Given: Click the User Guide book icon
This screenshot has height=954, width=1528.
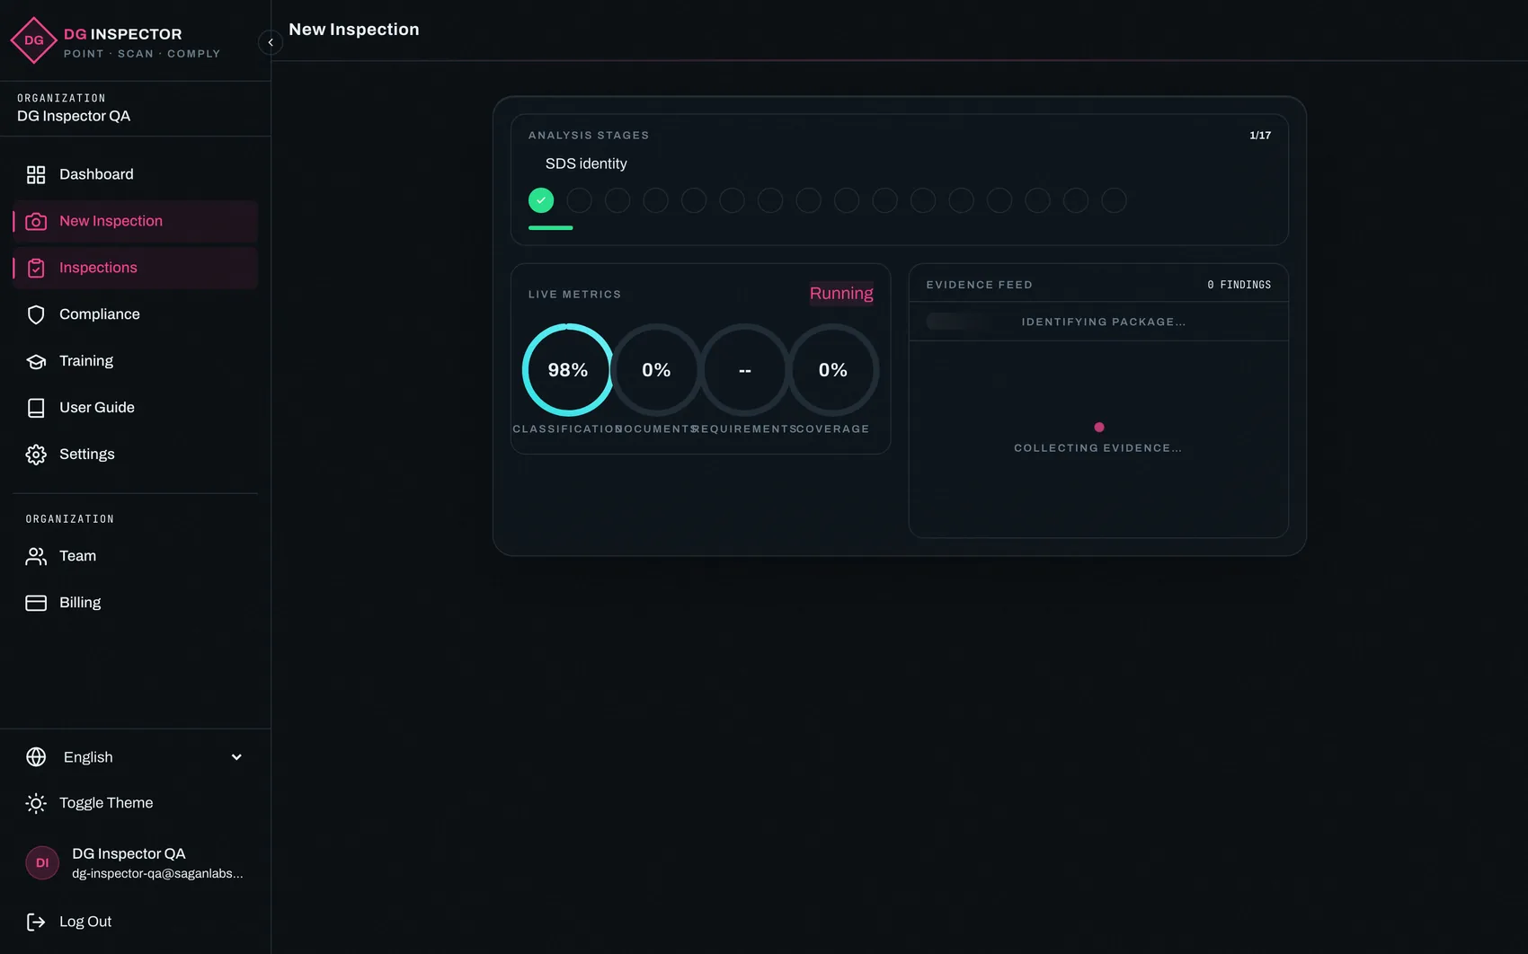Looking at the screenshot, I should 36,408.
